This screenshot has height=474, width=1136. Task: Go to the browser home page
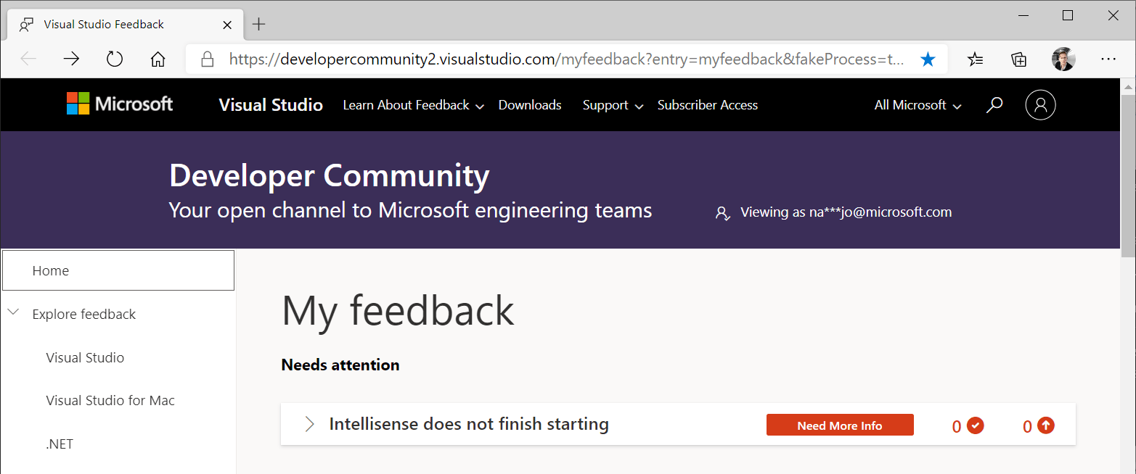click(x=158, y=59)
